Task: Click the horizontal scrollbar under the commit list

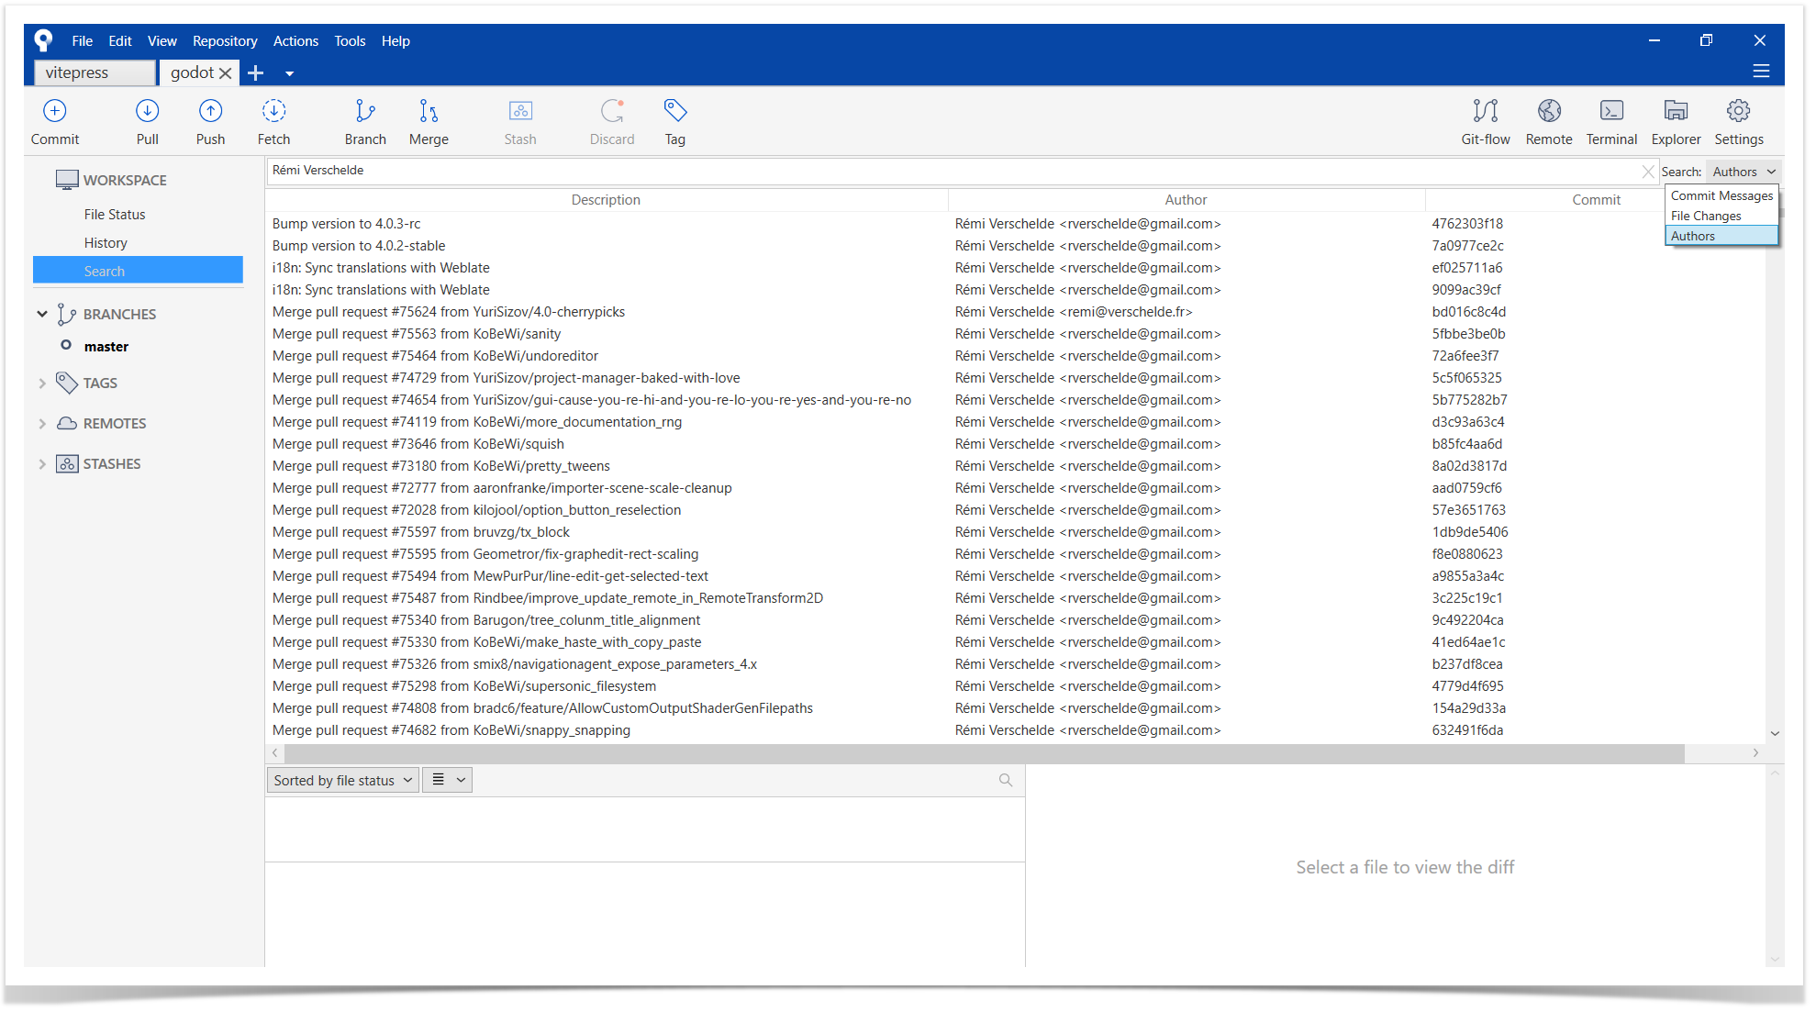Action: tap(984, 753)
